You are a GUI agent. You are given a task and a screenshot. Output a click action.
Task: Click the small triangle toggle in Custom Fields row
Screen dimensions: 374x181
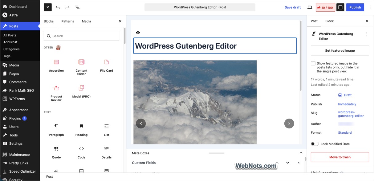click(x=299, y=163)
